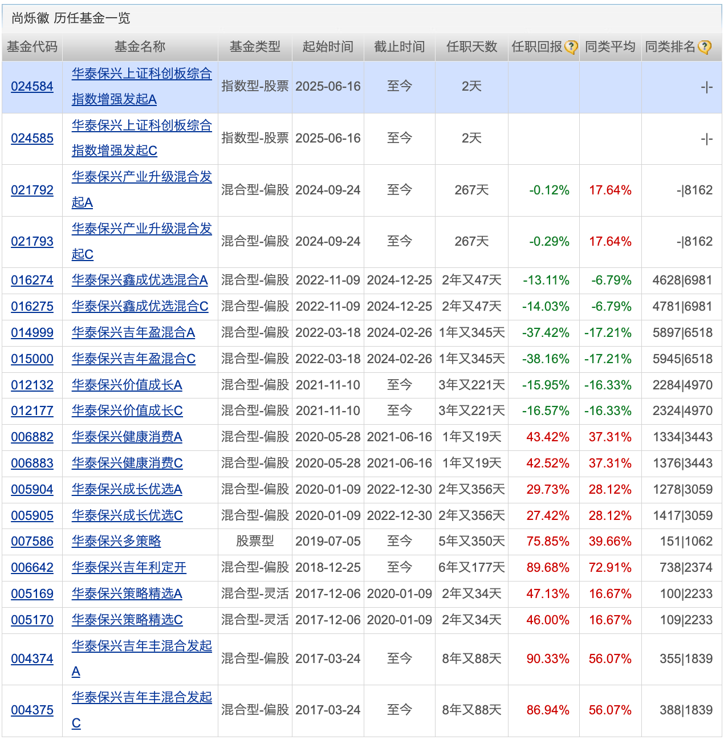Open 华泰保兴价值成长C link
Image resolution: width=724 pixels, height=740 pixels.
click(127, 411)
